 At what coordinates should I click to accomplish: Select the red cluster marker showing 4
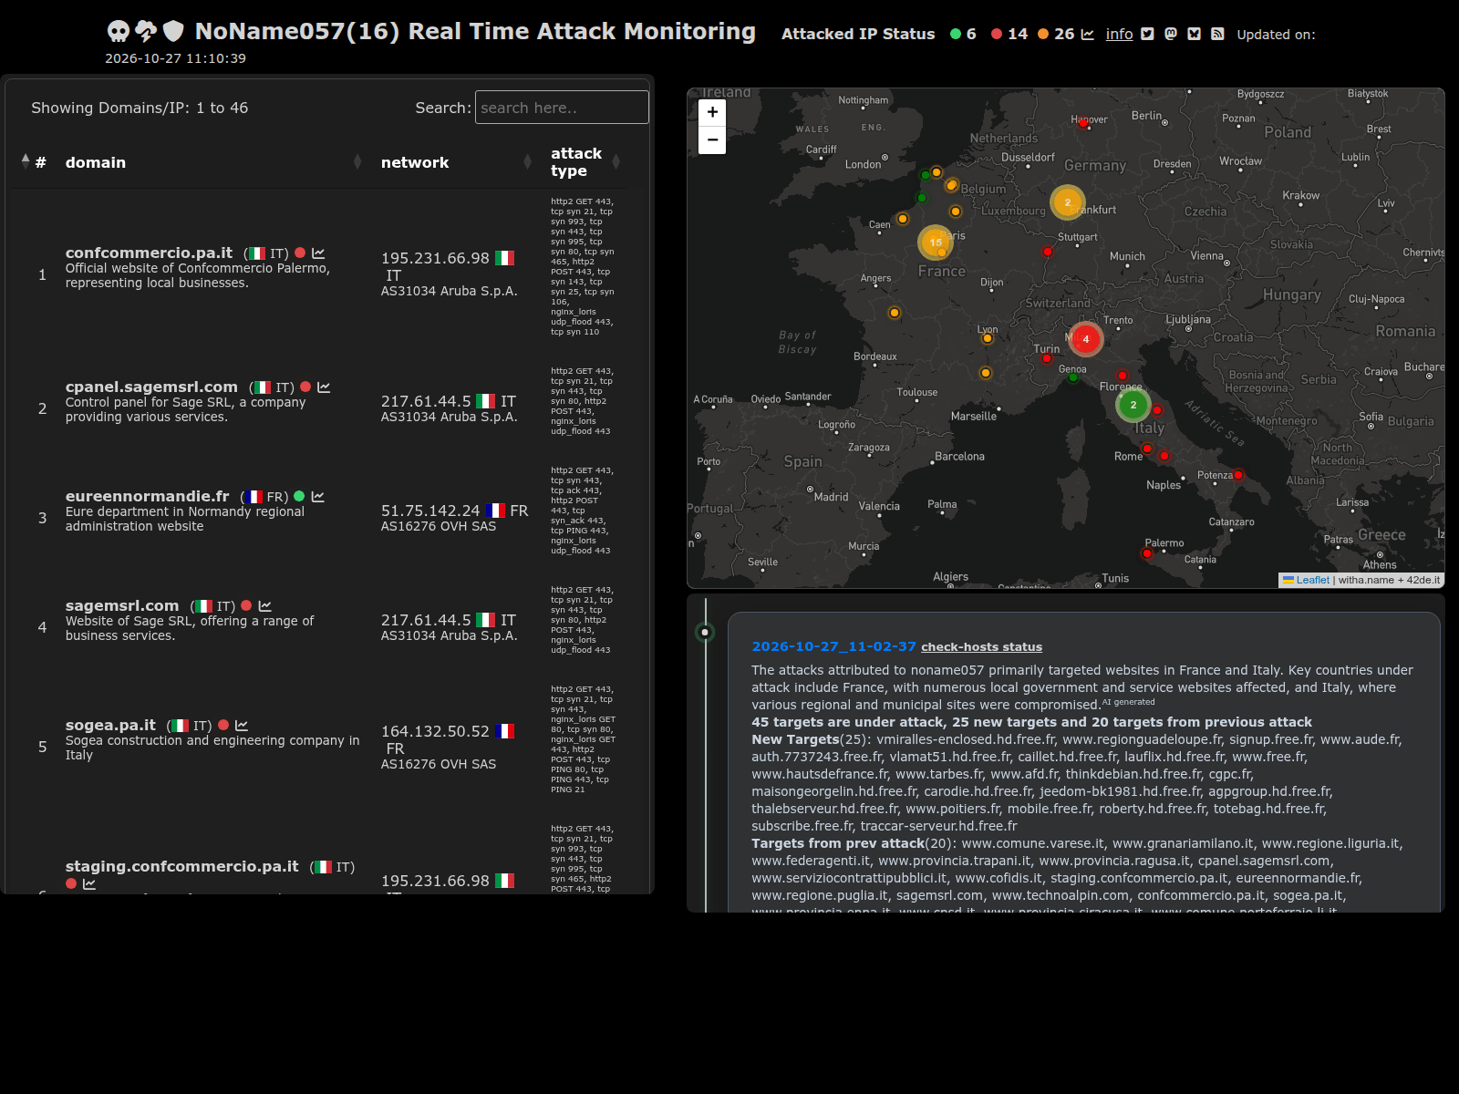point(1085,339)
